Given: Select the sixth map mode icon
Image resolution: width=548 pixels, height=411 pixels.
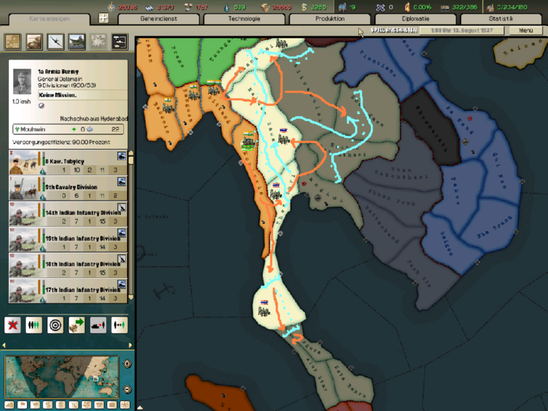Looking at the screenshot, I should tap(73, 405).
